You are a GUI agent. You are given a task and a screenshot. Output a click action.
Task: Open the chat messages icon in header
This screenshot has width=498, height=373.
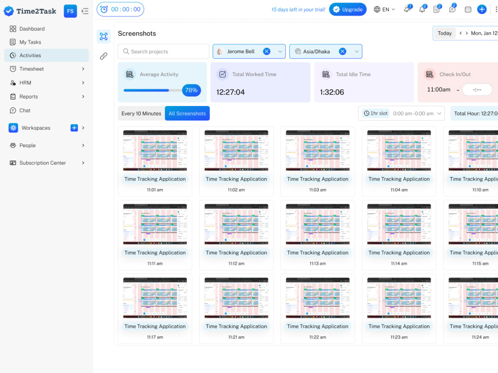tap(452, 9)
